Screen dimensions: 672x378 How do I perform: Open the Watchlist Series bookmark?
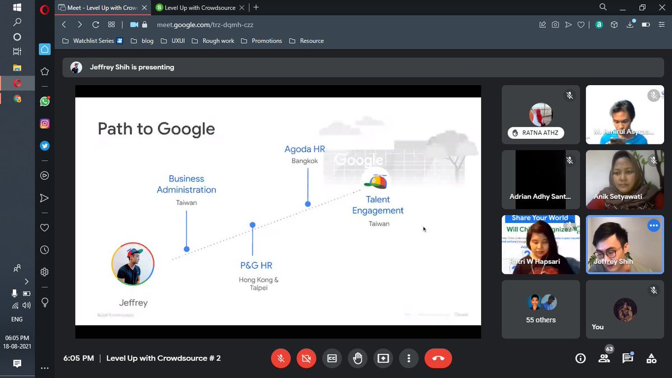click(x=92, y=41)
